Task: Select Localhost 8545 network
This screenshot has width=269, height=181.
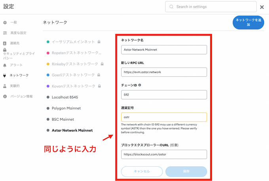Action: (65, 97)
